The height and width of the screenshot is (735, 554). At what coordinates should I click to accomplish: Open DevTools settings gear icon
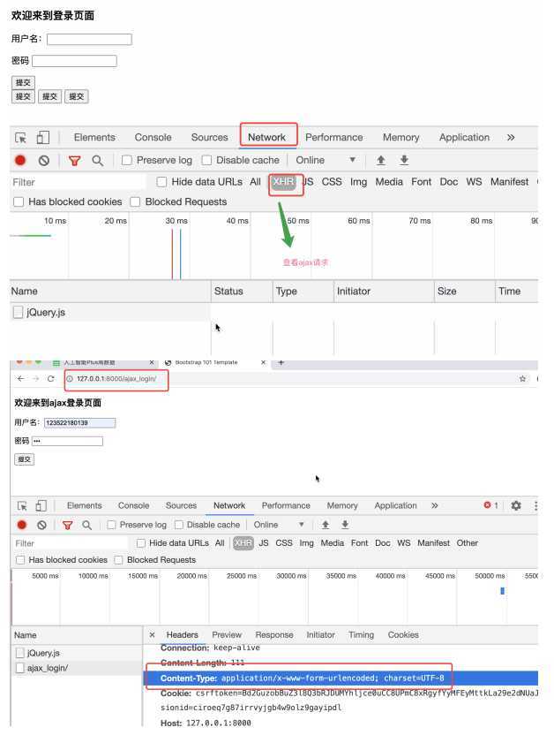(x=516, y=505)
